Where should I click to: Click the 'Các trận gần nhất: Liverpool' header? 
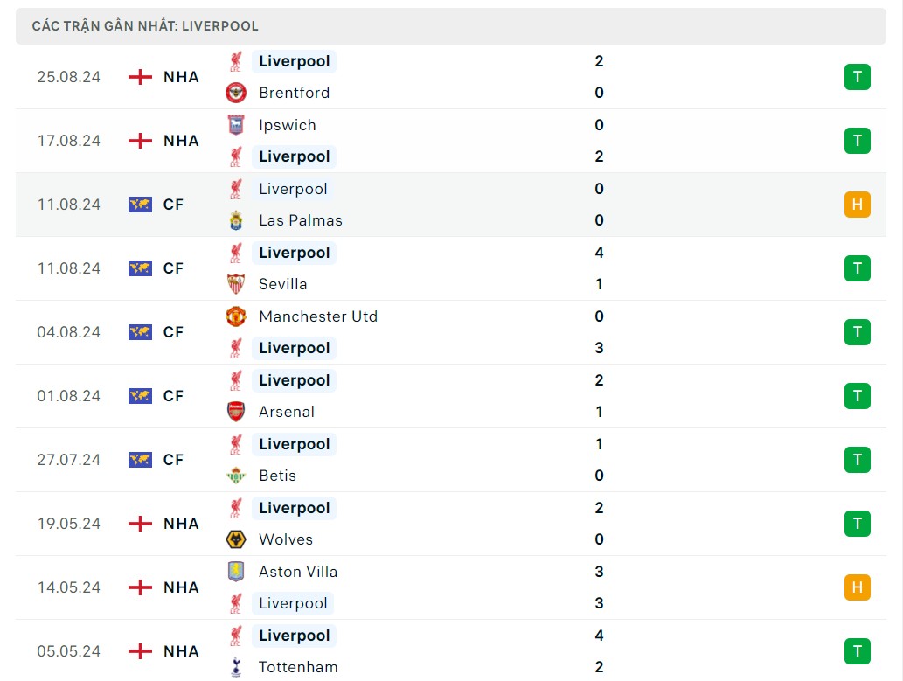[x=145, y=26]
